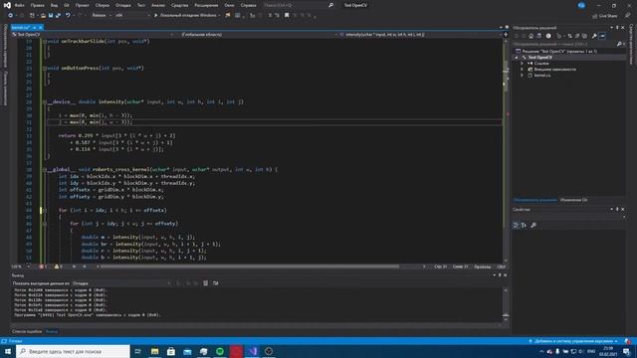637x358 pixels.
Task: Click the alphabetical sort icon in the Properties panel
Action: (x=525, y=226)
